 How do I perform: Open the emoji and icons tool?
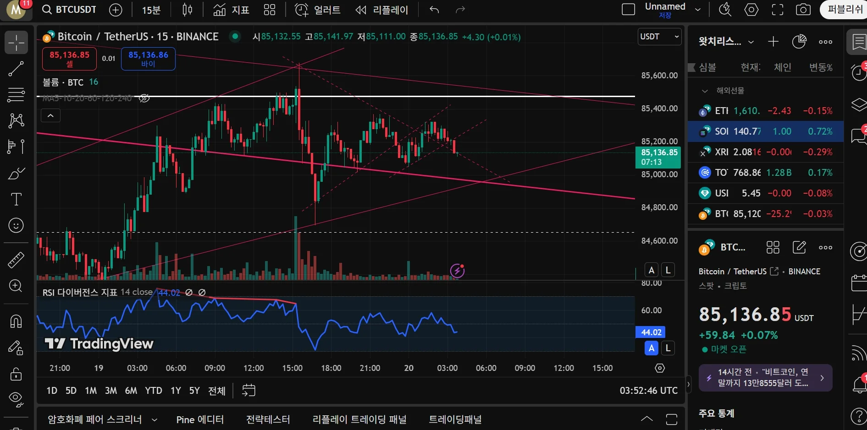coord(16,225)
